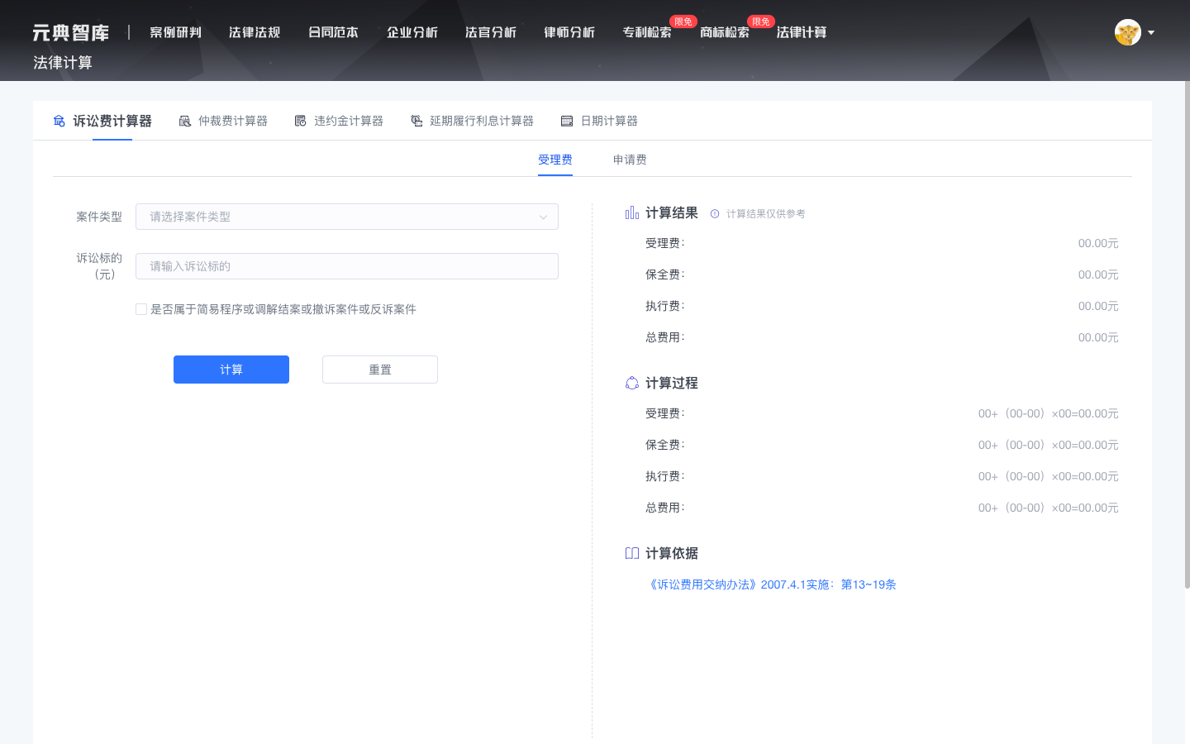This screenshot has width=1190, height=744.
Task: Click the 计算 button
Action: [231, 369]
